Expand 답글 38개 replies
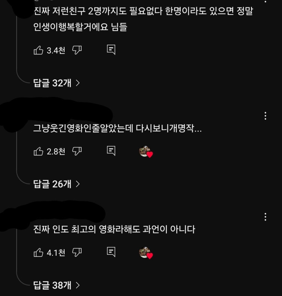Image resolution: width=282 pixels, height=296 pixels. coord(56,285)
